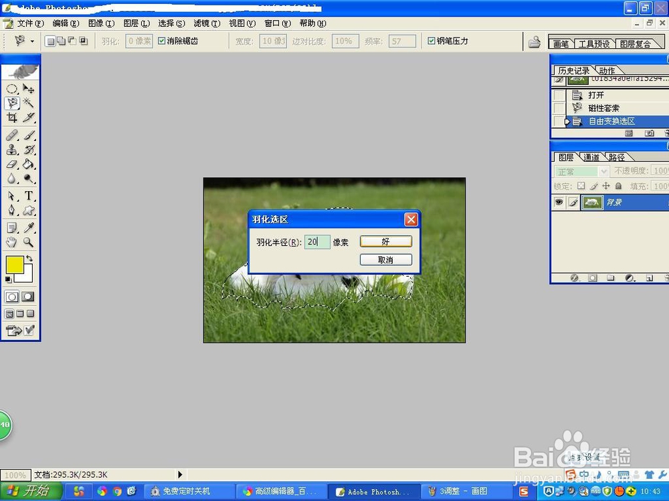Create new document from current history state
Screen dimensions: 669x501
click(629, 134)
